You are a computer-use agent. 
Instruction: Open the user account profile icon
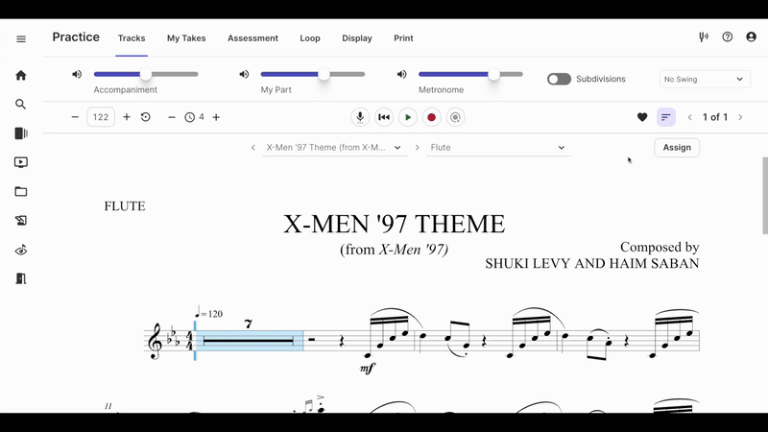752,37
